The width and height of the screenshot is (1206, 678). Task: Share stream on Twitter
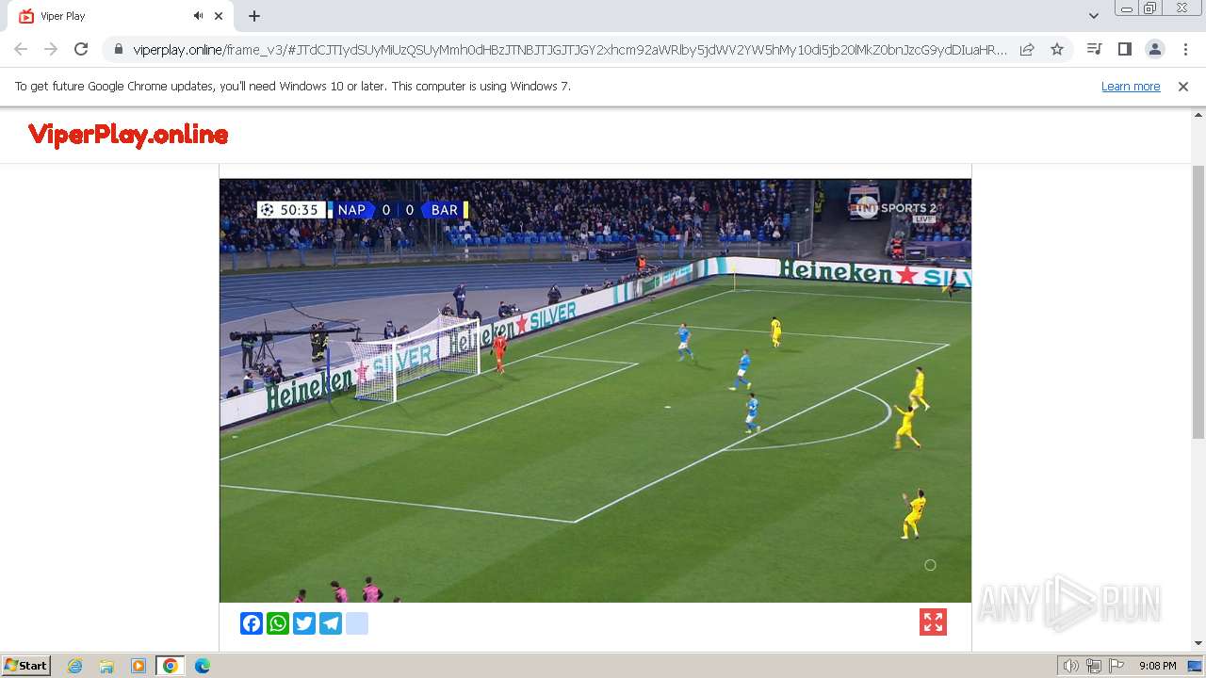coord(304,623)
